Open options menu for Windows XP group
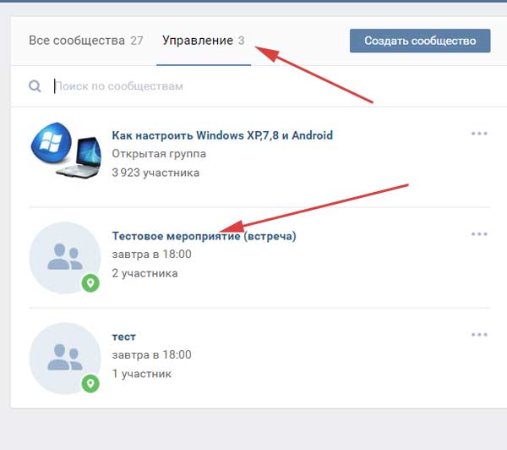This screenshot has width=507, height=450. pyautogui.click(x=479, y=134)
